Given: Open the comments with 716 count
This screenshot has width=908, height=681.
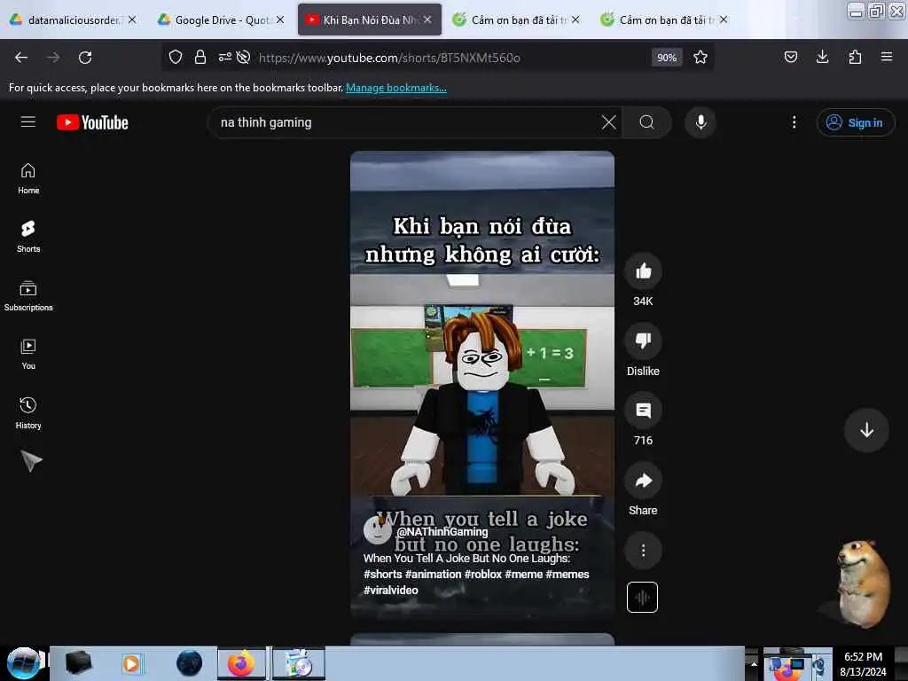Looking at the screenshot, I should [x=643, y=411].
